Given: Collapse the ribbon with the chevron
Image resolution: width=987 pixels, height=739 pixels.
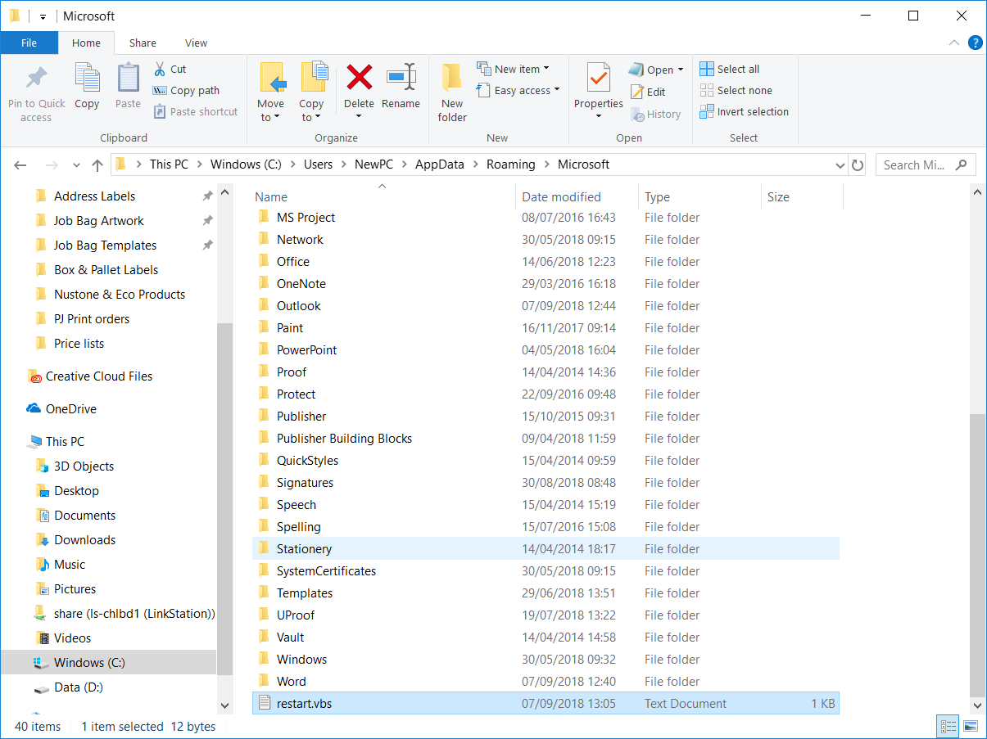Looking at the screenshot, I should click(x=953, y=43).
